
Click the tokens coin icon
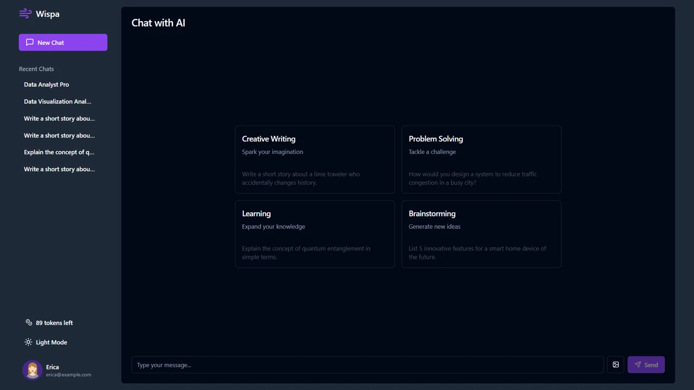(29, 322)
